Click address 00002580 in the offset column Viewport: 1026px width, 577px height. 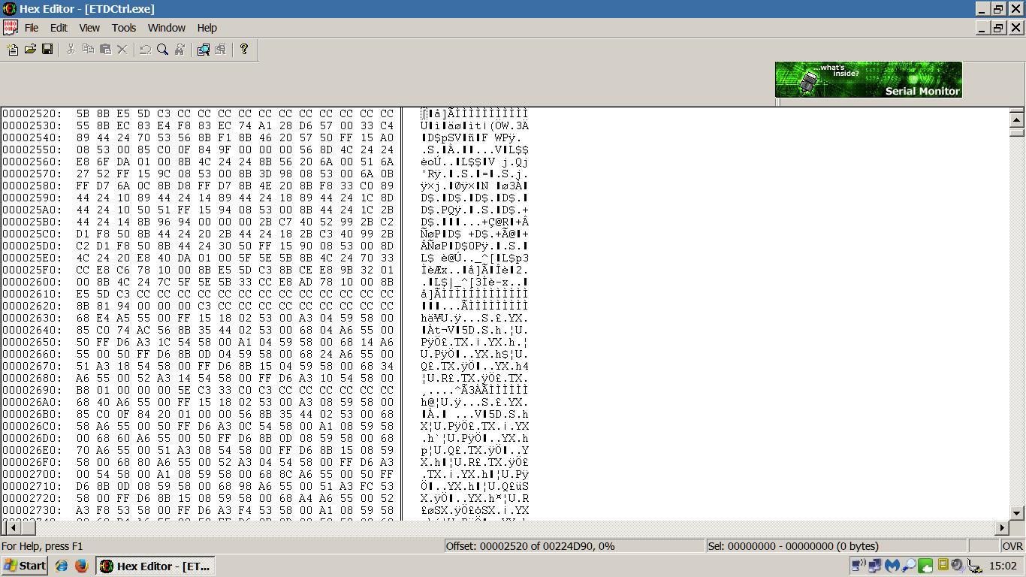pos(32,186)
